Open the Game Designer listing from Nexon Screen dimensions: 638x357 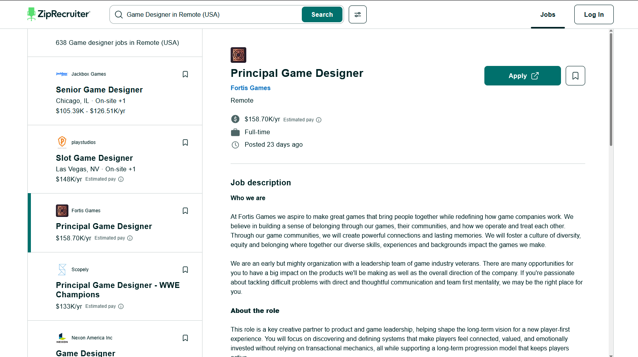pyautogui.click(x=86, y=353)
